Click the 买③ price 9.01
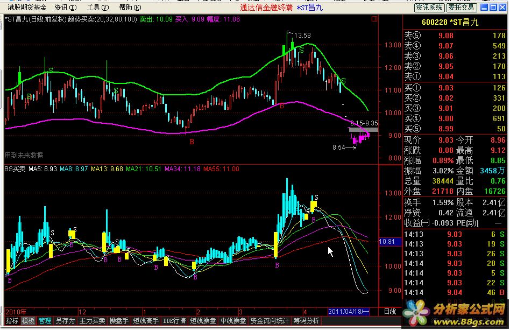The image size is (510, 330). click(x=445, y=108)
